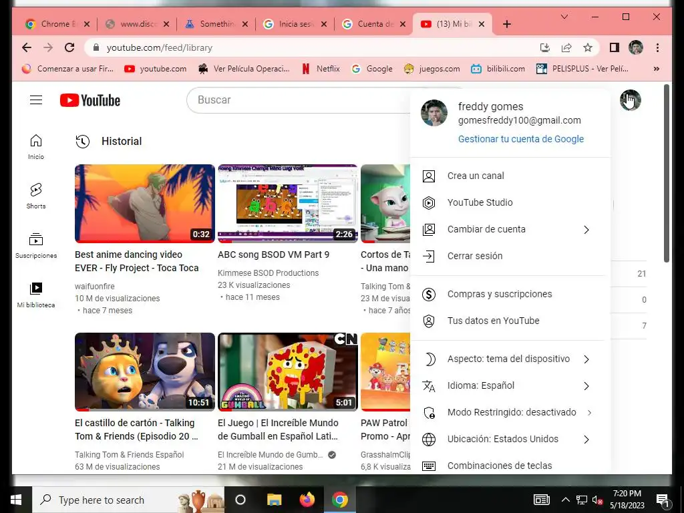684x513 pixels.
Task: Click the install/download icon in address bar
Action: tap(545, 47)
